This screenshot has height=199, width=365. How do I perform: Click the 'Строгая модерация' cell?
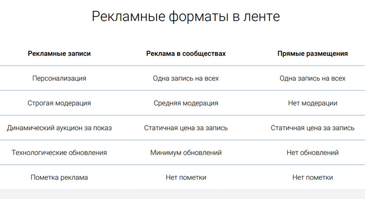coord(59,103)
